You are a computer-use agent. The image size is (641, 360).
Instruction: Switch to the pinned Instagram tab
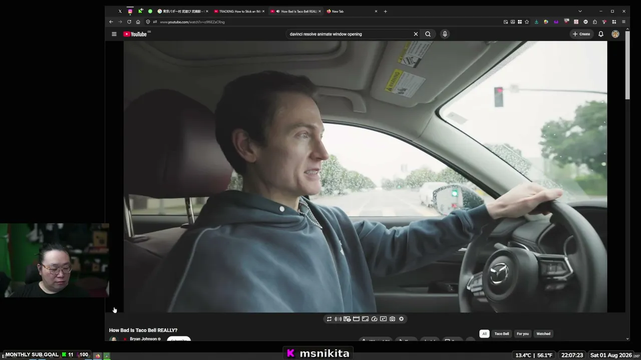(130, 11)
